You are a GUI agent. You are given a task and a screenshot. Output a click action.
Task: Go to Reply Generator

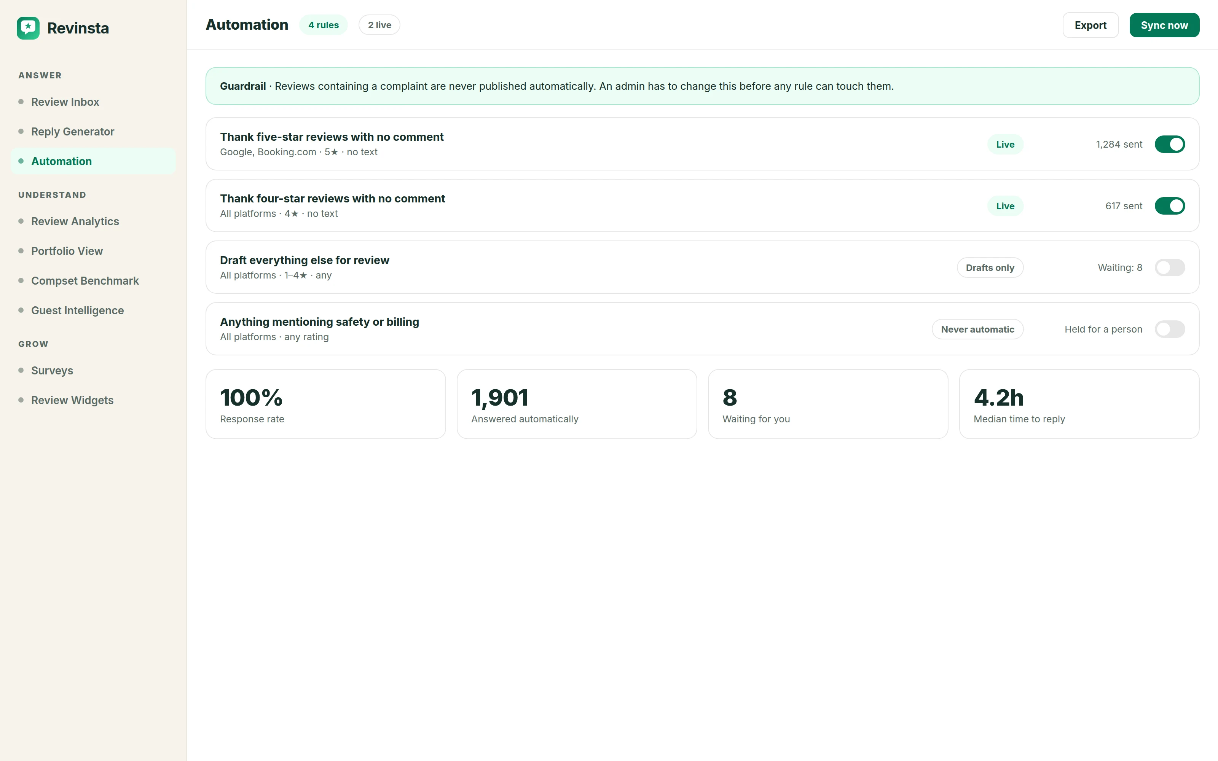(93, 132)
